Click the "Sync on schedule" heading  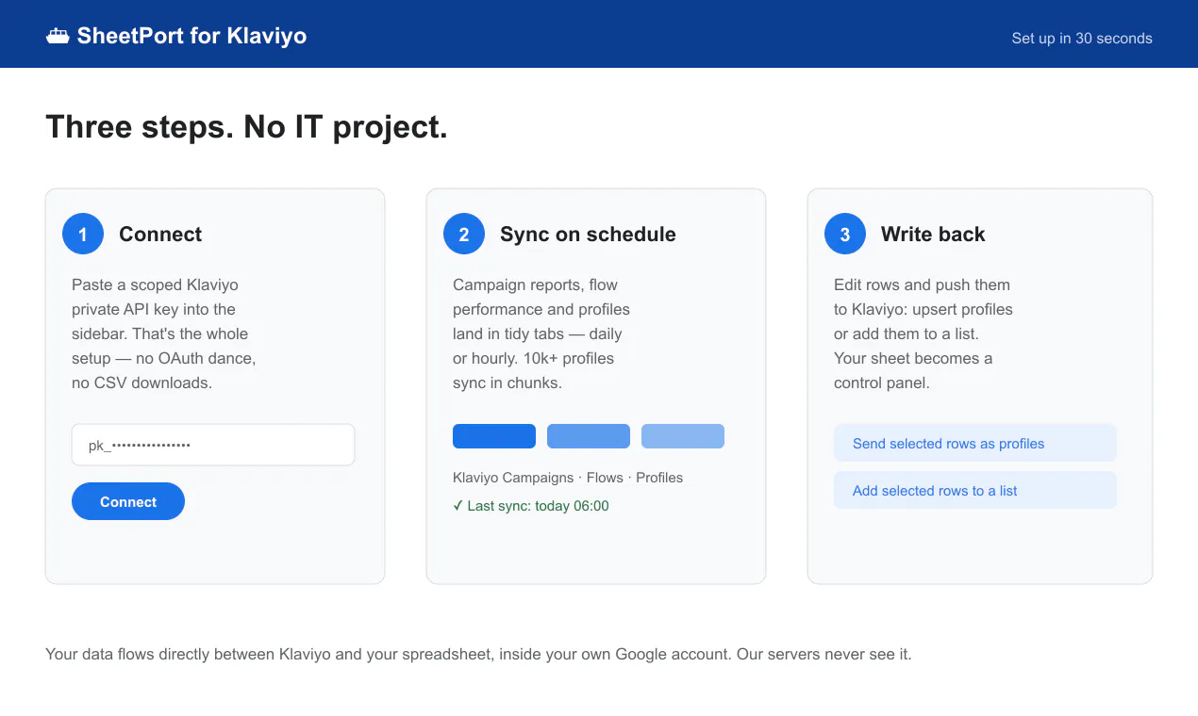588,235
